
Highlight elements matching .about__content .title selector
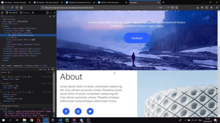pyautogui.click(x=29, y=77)
